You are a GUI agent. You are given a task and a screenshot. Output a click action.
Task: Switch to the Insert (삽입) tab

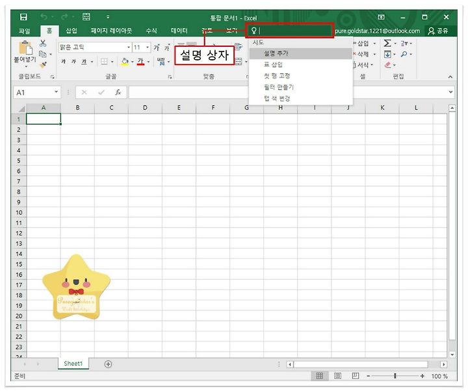point(71,31)
